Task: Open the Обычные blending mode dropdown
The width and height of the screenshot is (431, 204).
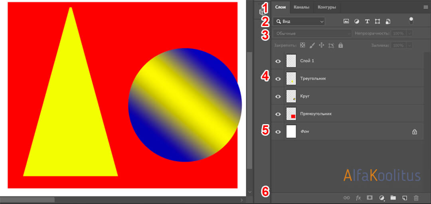Action: point(312,34)
